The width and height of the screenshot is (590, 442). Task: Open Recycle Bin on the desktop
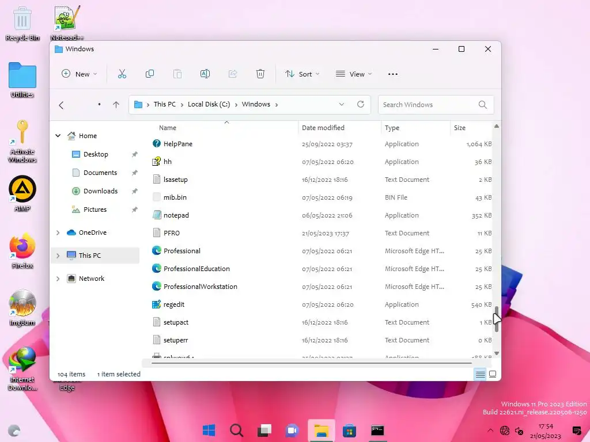(22, 23)
